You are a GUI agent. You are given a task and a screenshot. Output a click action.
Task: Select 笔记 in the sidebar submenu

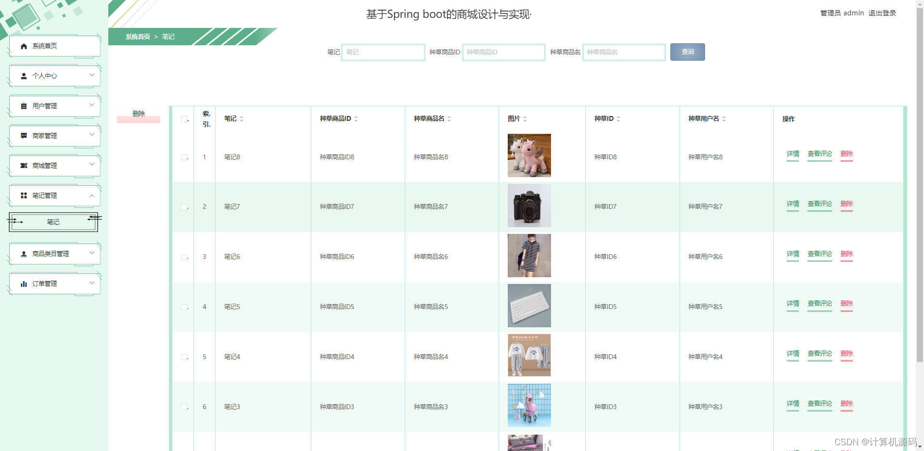(53, 222)
